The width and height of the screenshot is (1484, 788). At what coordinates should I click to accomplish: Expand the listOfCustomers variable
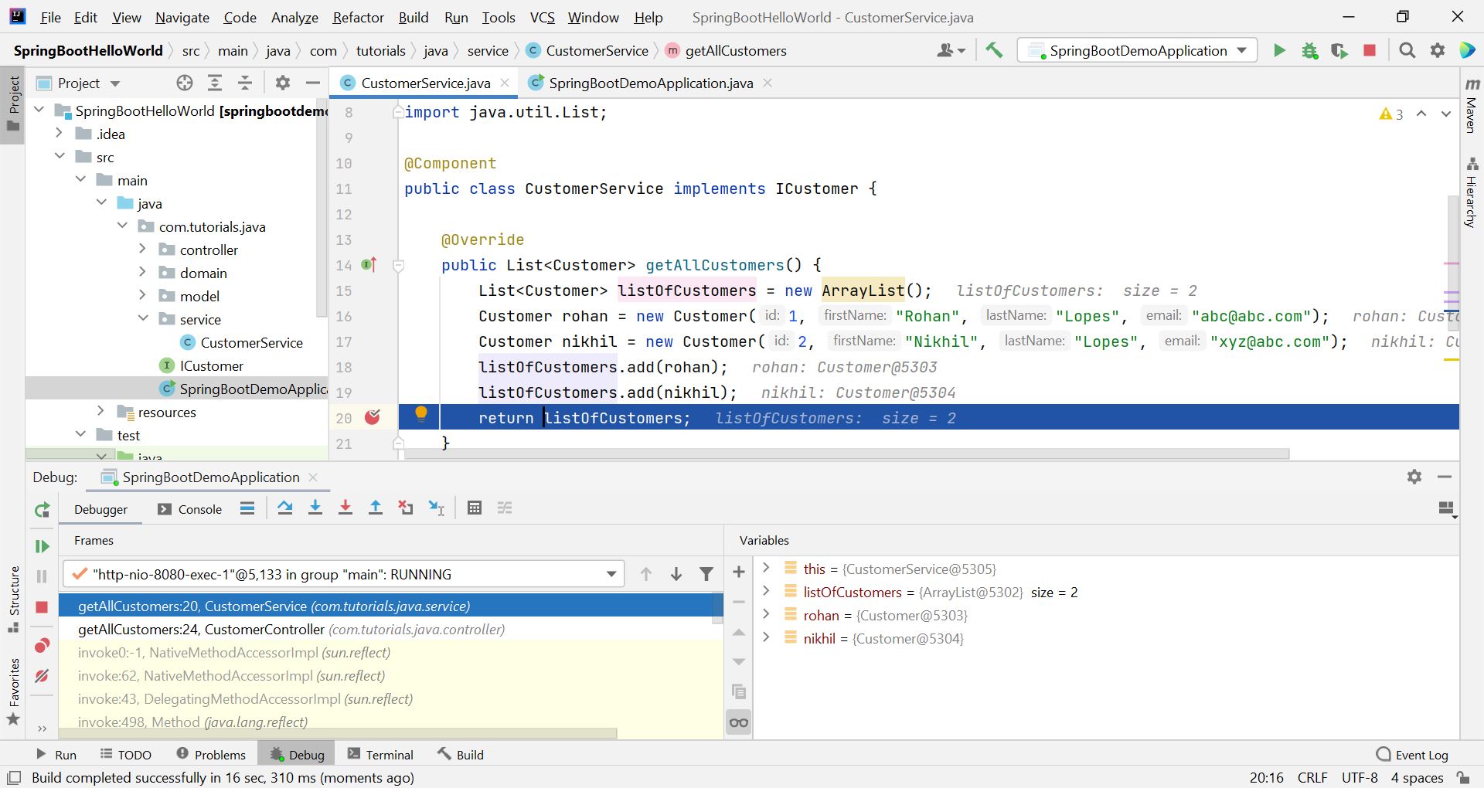click(766, 592)
